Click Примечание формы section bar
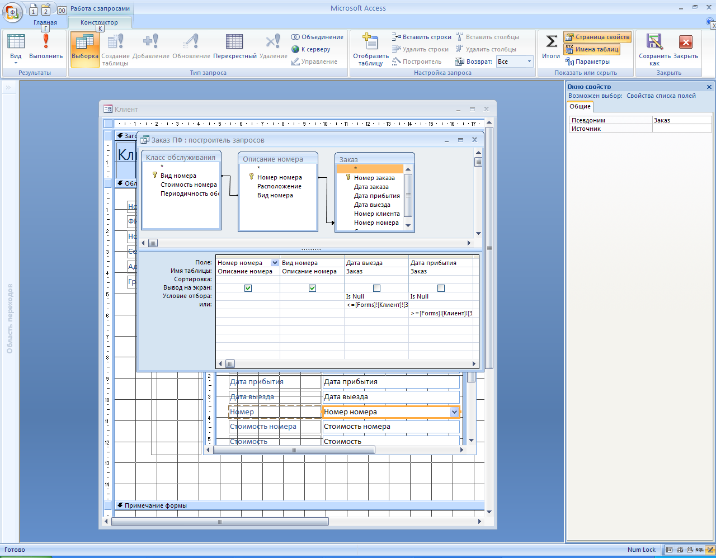Image resolution: width=716 pixels, height=558 pixels. (299, 505)
